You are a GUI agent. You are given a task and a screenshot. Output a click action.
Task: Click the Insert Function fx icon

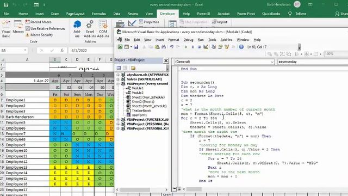[x=62, y=51]
